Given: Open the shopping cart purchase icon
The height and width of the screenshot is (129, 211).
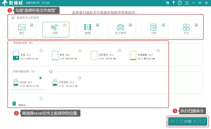Looking at the screenshot, I should (x=167, y=3).
